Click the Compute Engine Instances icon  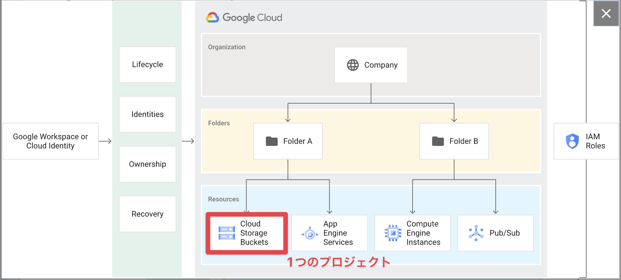[x=393, y=233]
